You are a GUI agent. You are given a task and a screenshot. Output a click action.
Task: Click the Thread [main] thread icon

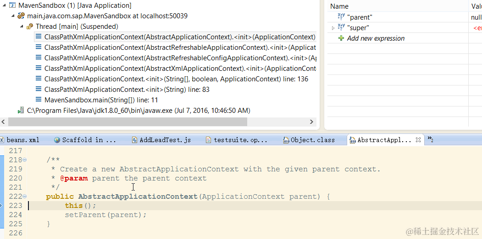pyautogui.click(x=30, y=27)
